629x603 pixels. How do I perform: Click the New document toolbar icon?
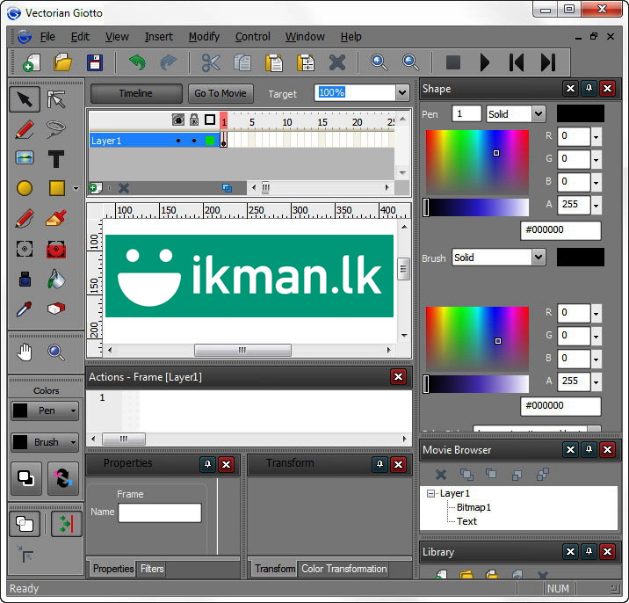pyautogui.click(x=32, y=62)
